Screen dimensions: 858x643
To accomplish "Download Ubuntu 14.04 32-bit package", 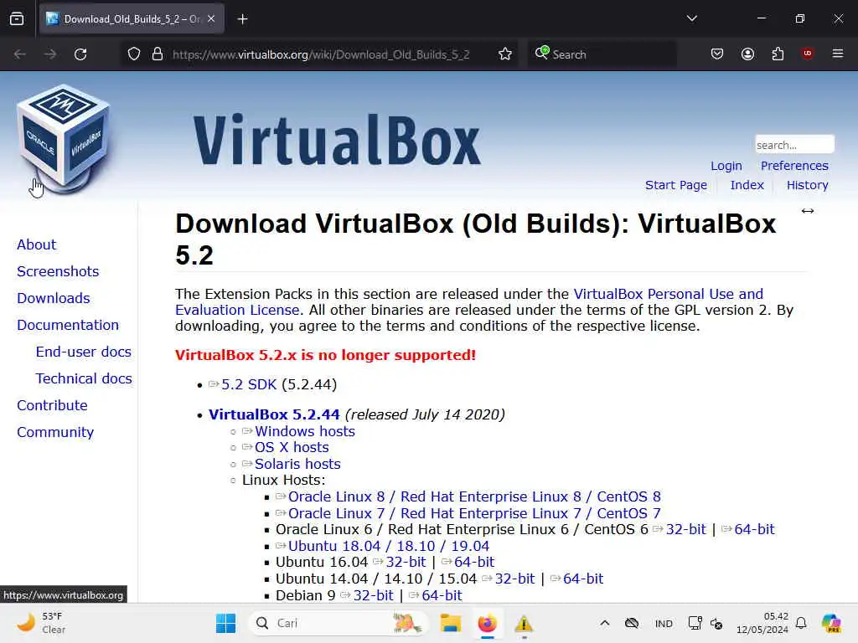I will tap(515, 579).
